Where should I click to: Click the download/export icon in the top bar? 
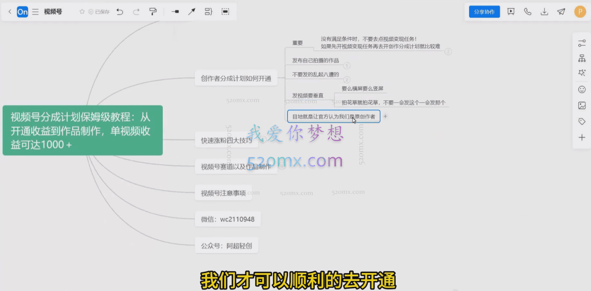coord(544,12)
